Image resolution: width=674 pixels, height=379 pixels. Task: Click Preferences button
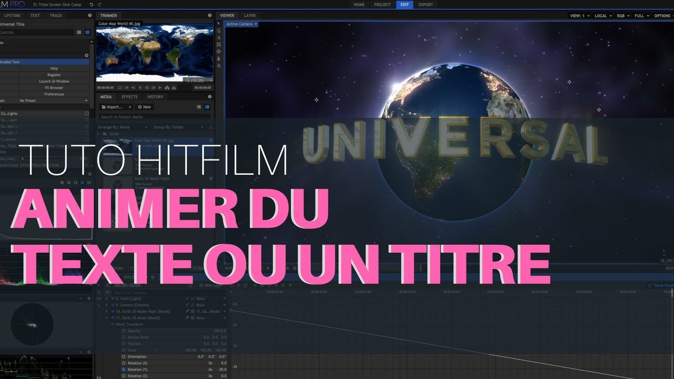54,94
